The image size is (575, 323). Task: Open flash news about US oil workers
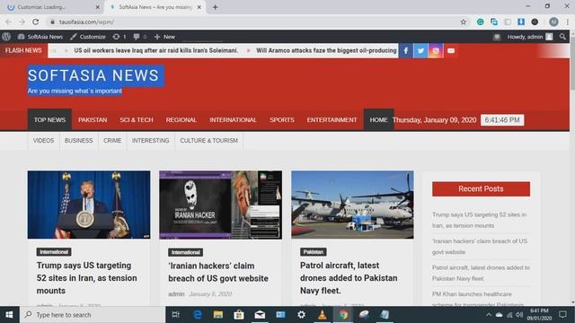click(155, 50)
